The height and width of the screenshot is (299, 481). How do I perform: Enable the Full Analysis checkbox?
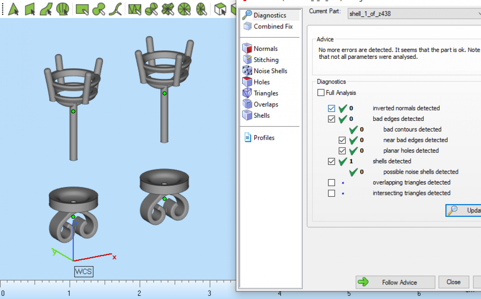321,92
